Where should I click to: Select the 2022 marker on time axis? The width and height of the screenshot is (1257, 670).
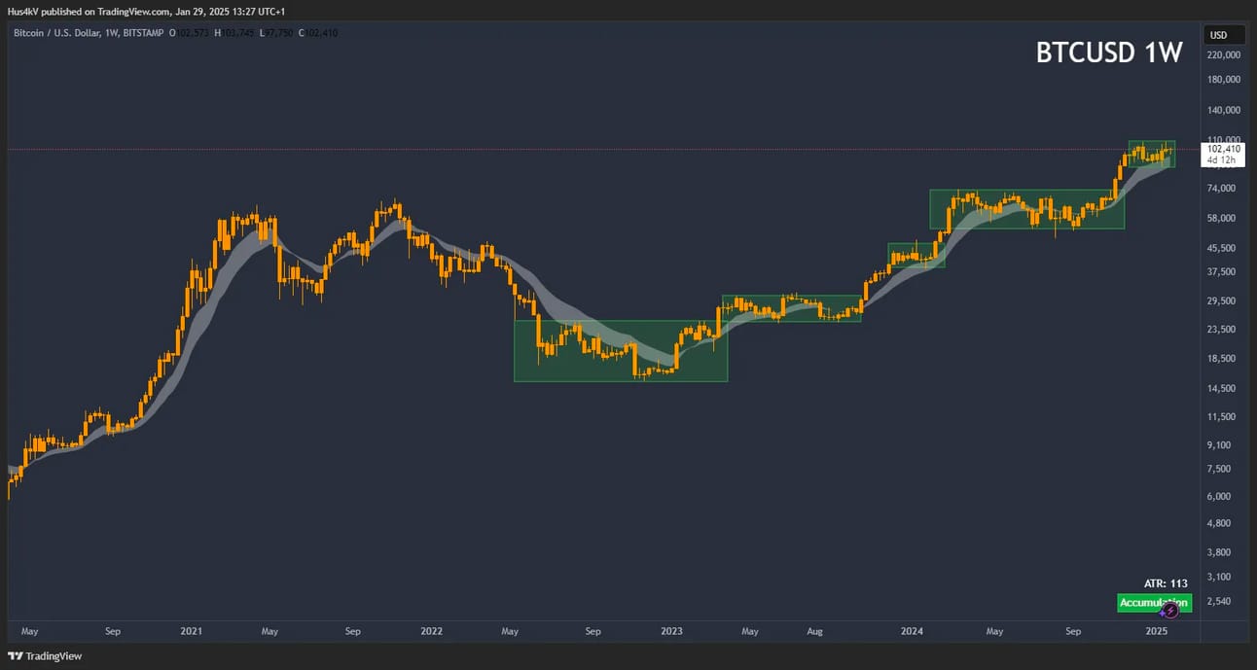[432, 631]
